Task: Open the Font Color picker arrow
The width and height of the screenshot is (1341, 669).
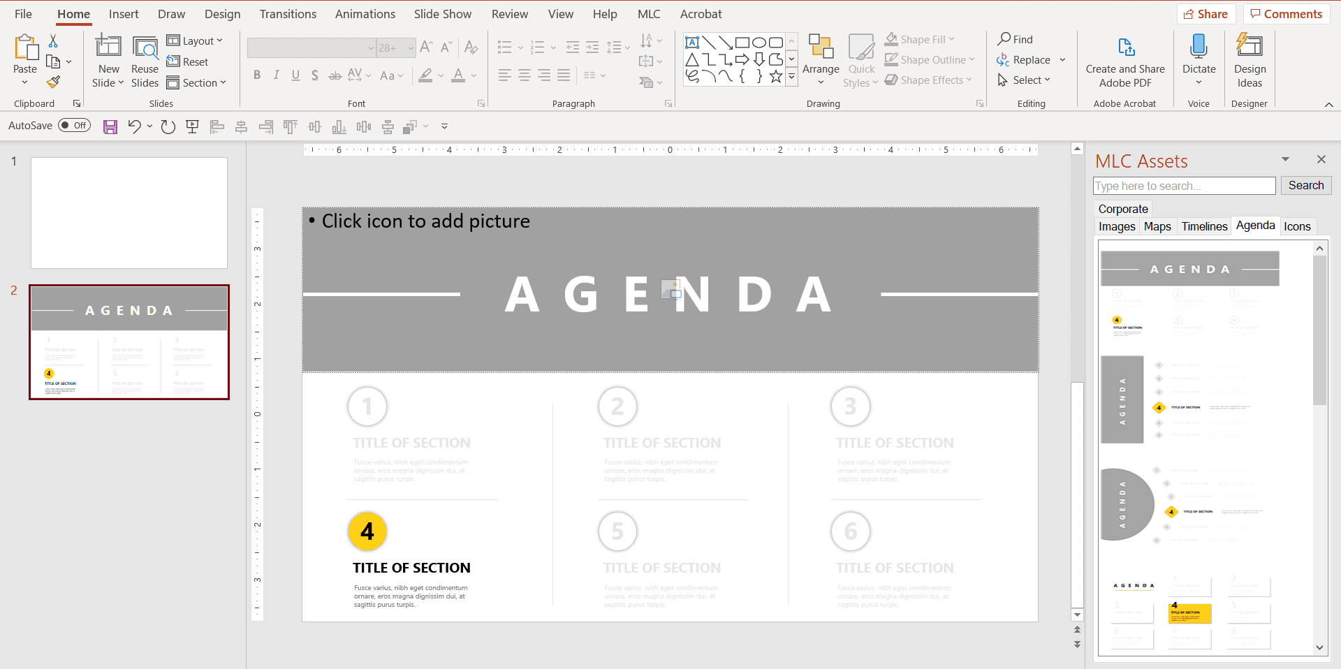Action: [x=474, y=75]
